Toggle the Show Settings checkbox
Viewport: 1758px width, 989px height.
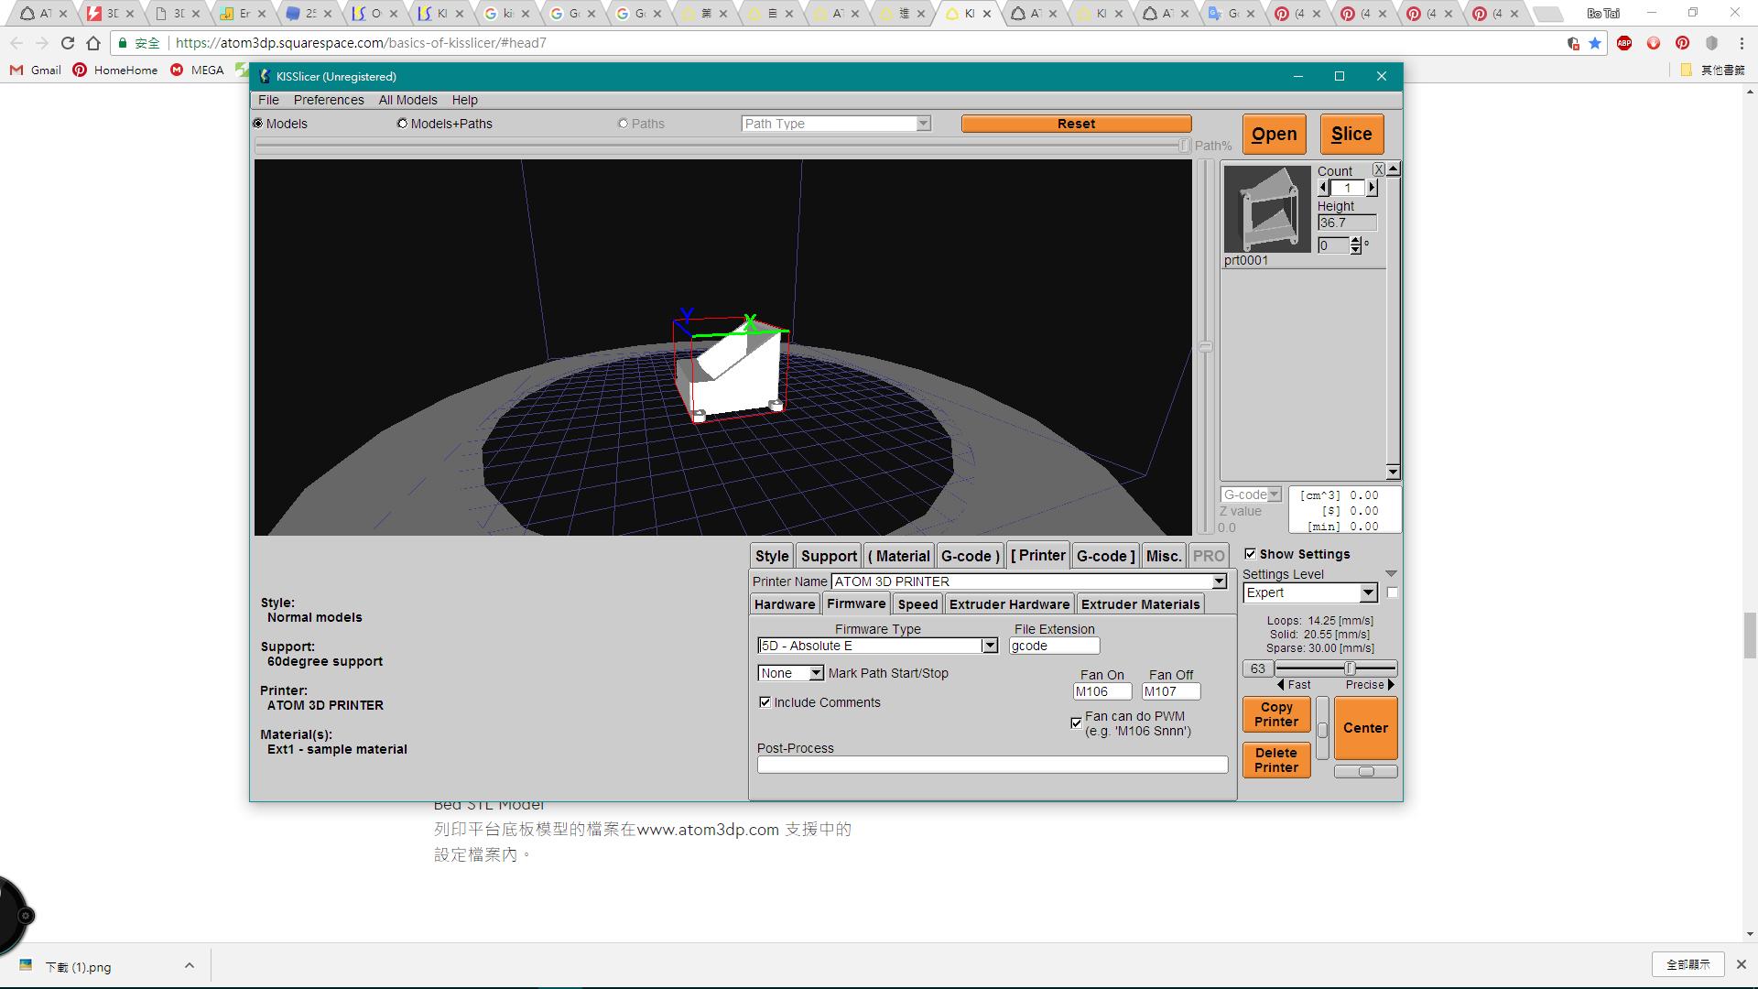[x=1250, y=554]
